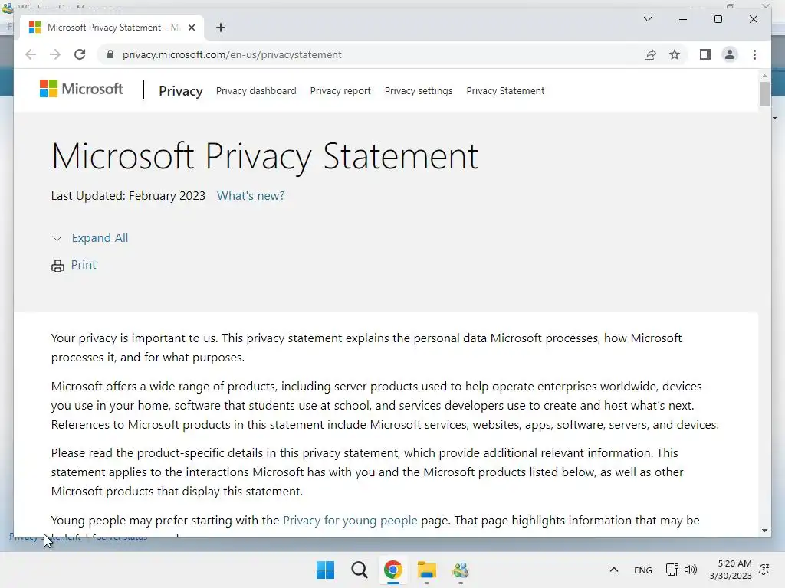Open the "What's new?" link
Viewport: 785px width, 588px height.
(x=251, y=196)
